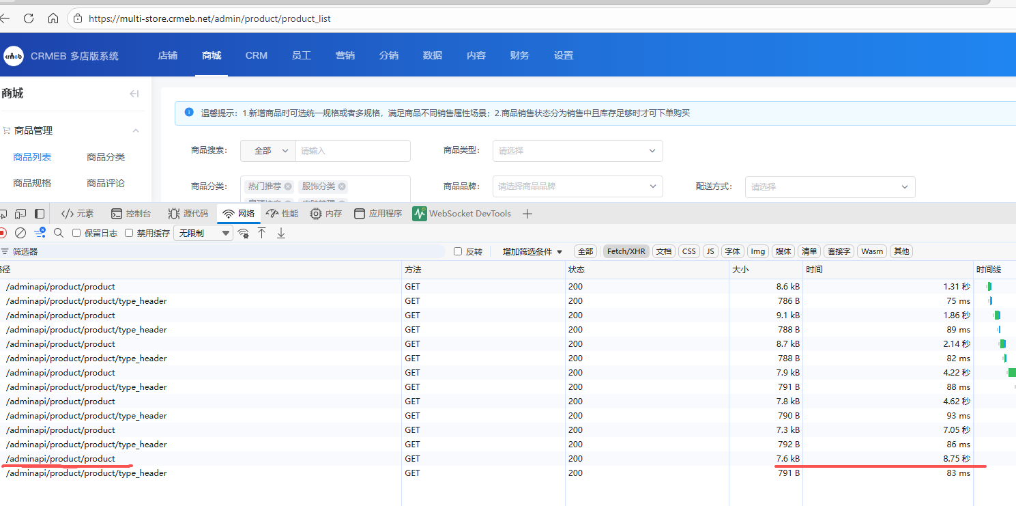The image size is (1016, 506).
Task: Clear the network log
Action: point(20,233)
